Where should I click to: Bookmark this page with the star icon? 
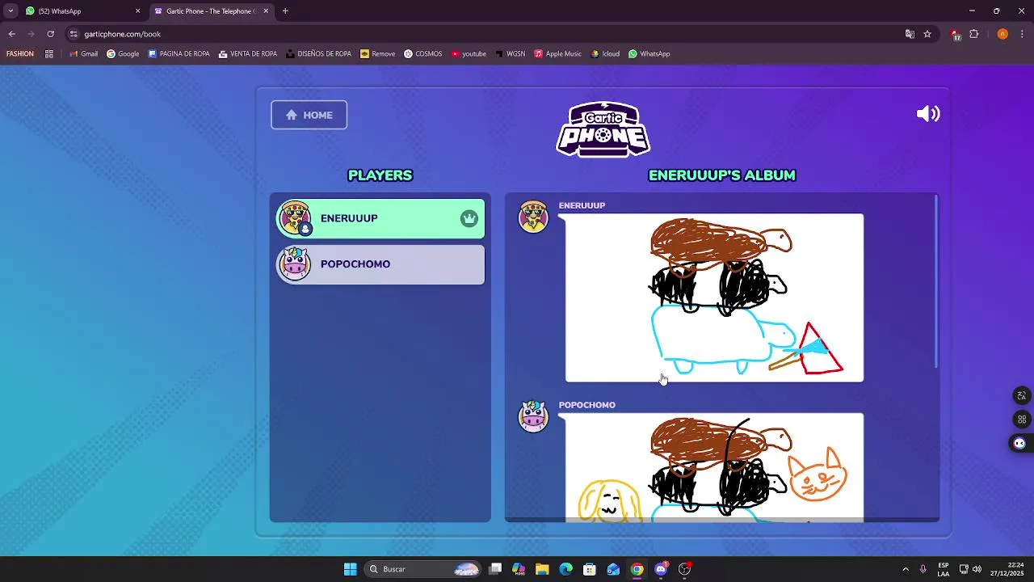(x=927, y=34)
